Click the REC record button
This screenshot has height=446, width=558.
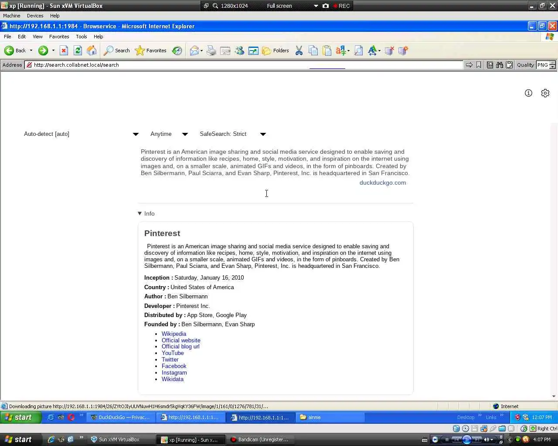pos(341,6)
